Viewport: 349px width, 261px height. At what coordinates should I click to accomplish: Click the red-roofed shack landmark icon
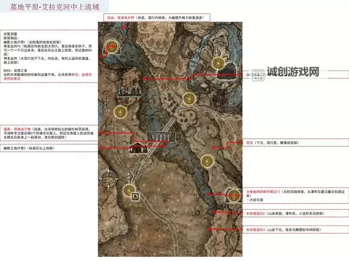tap(138, 148)
